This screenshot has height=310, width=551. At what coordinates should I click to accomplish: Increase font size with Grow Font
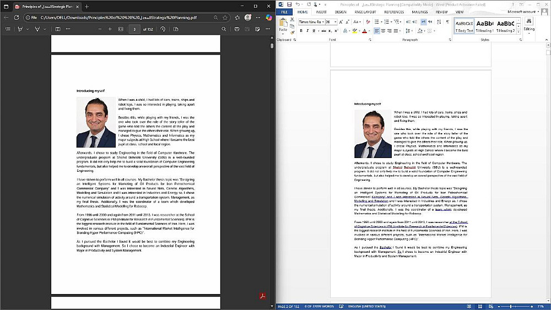point(341,22)
